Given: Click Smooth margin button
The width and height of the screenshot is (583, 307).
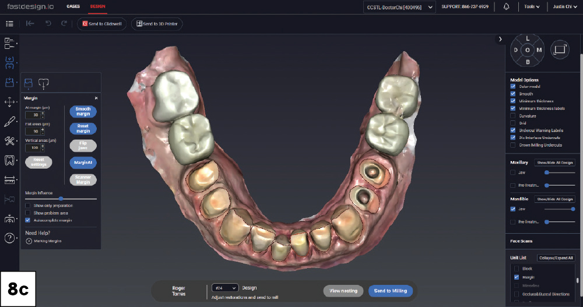Looking at the screenshot, I should pos(83,112).
